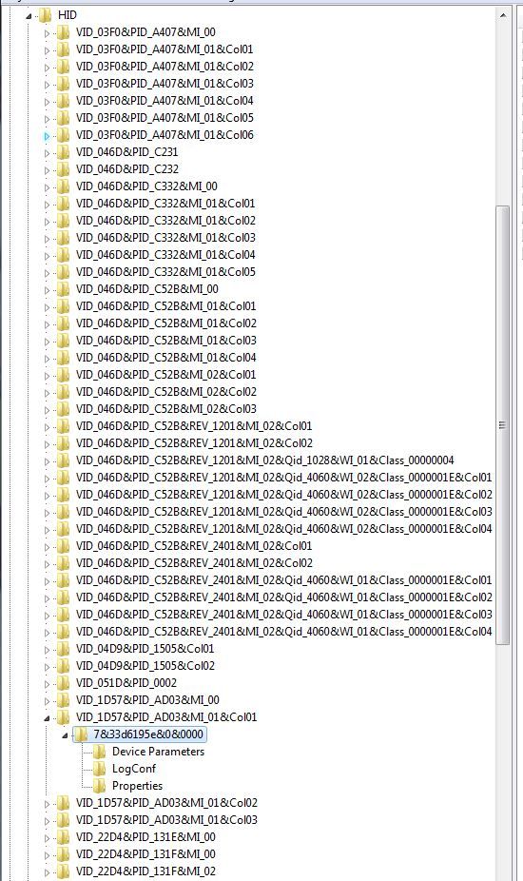The image size is (523, 881).
Task: Select VID_1D57&PID_AD03&MI_01&Col02 key
Action: point(166,802)
